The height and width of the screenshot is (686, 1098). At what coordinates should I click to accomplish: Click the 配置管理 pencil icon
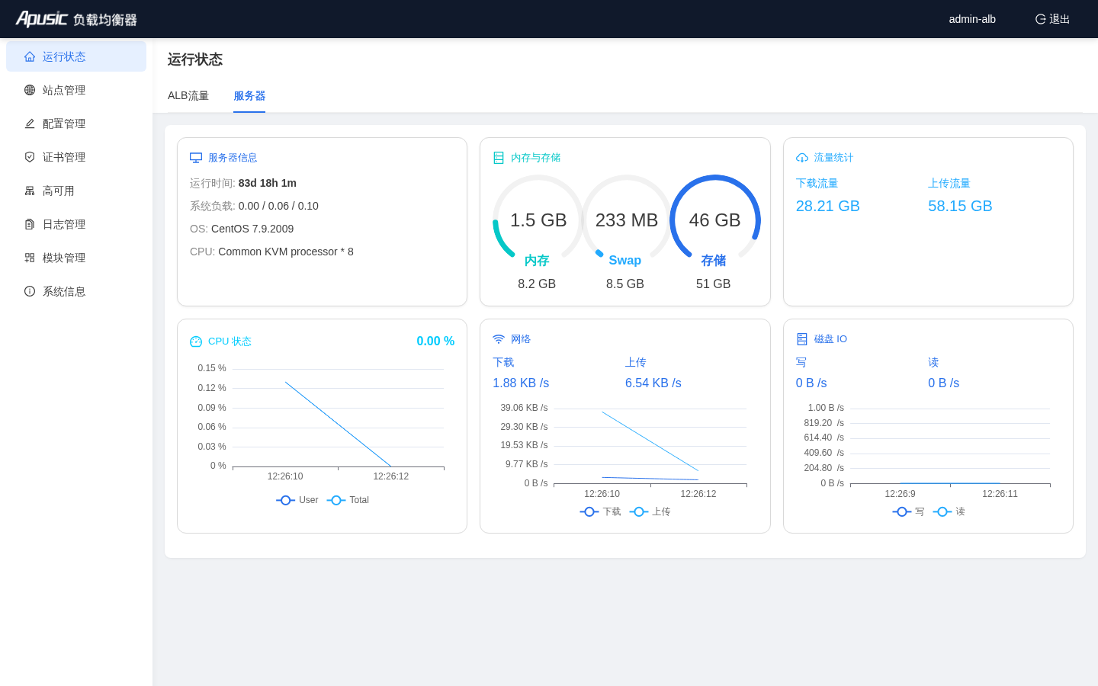click(x=30, y=123)
